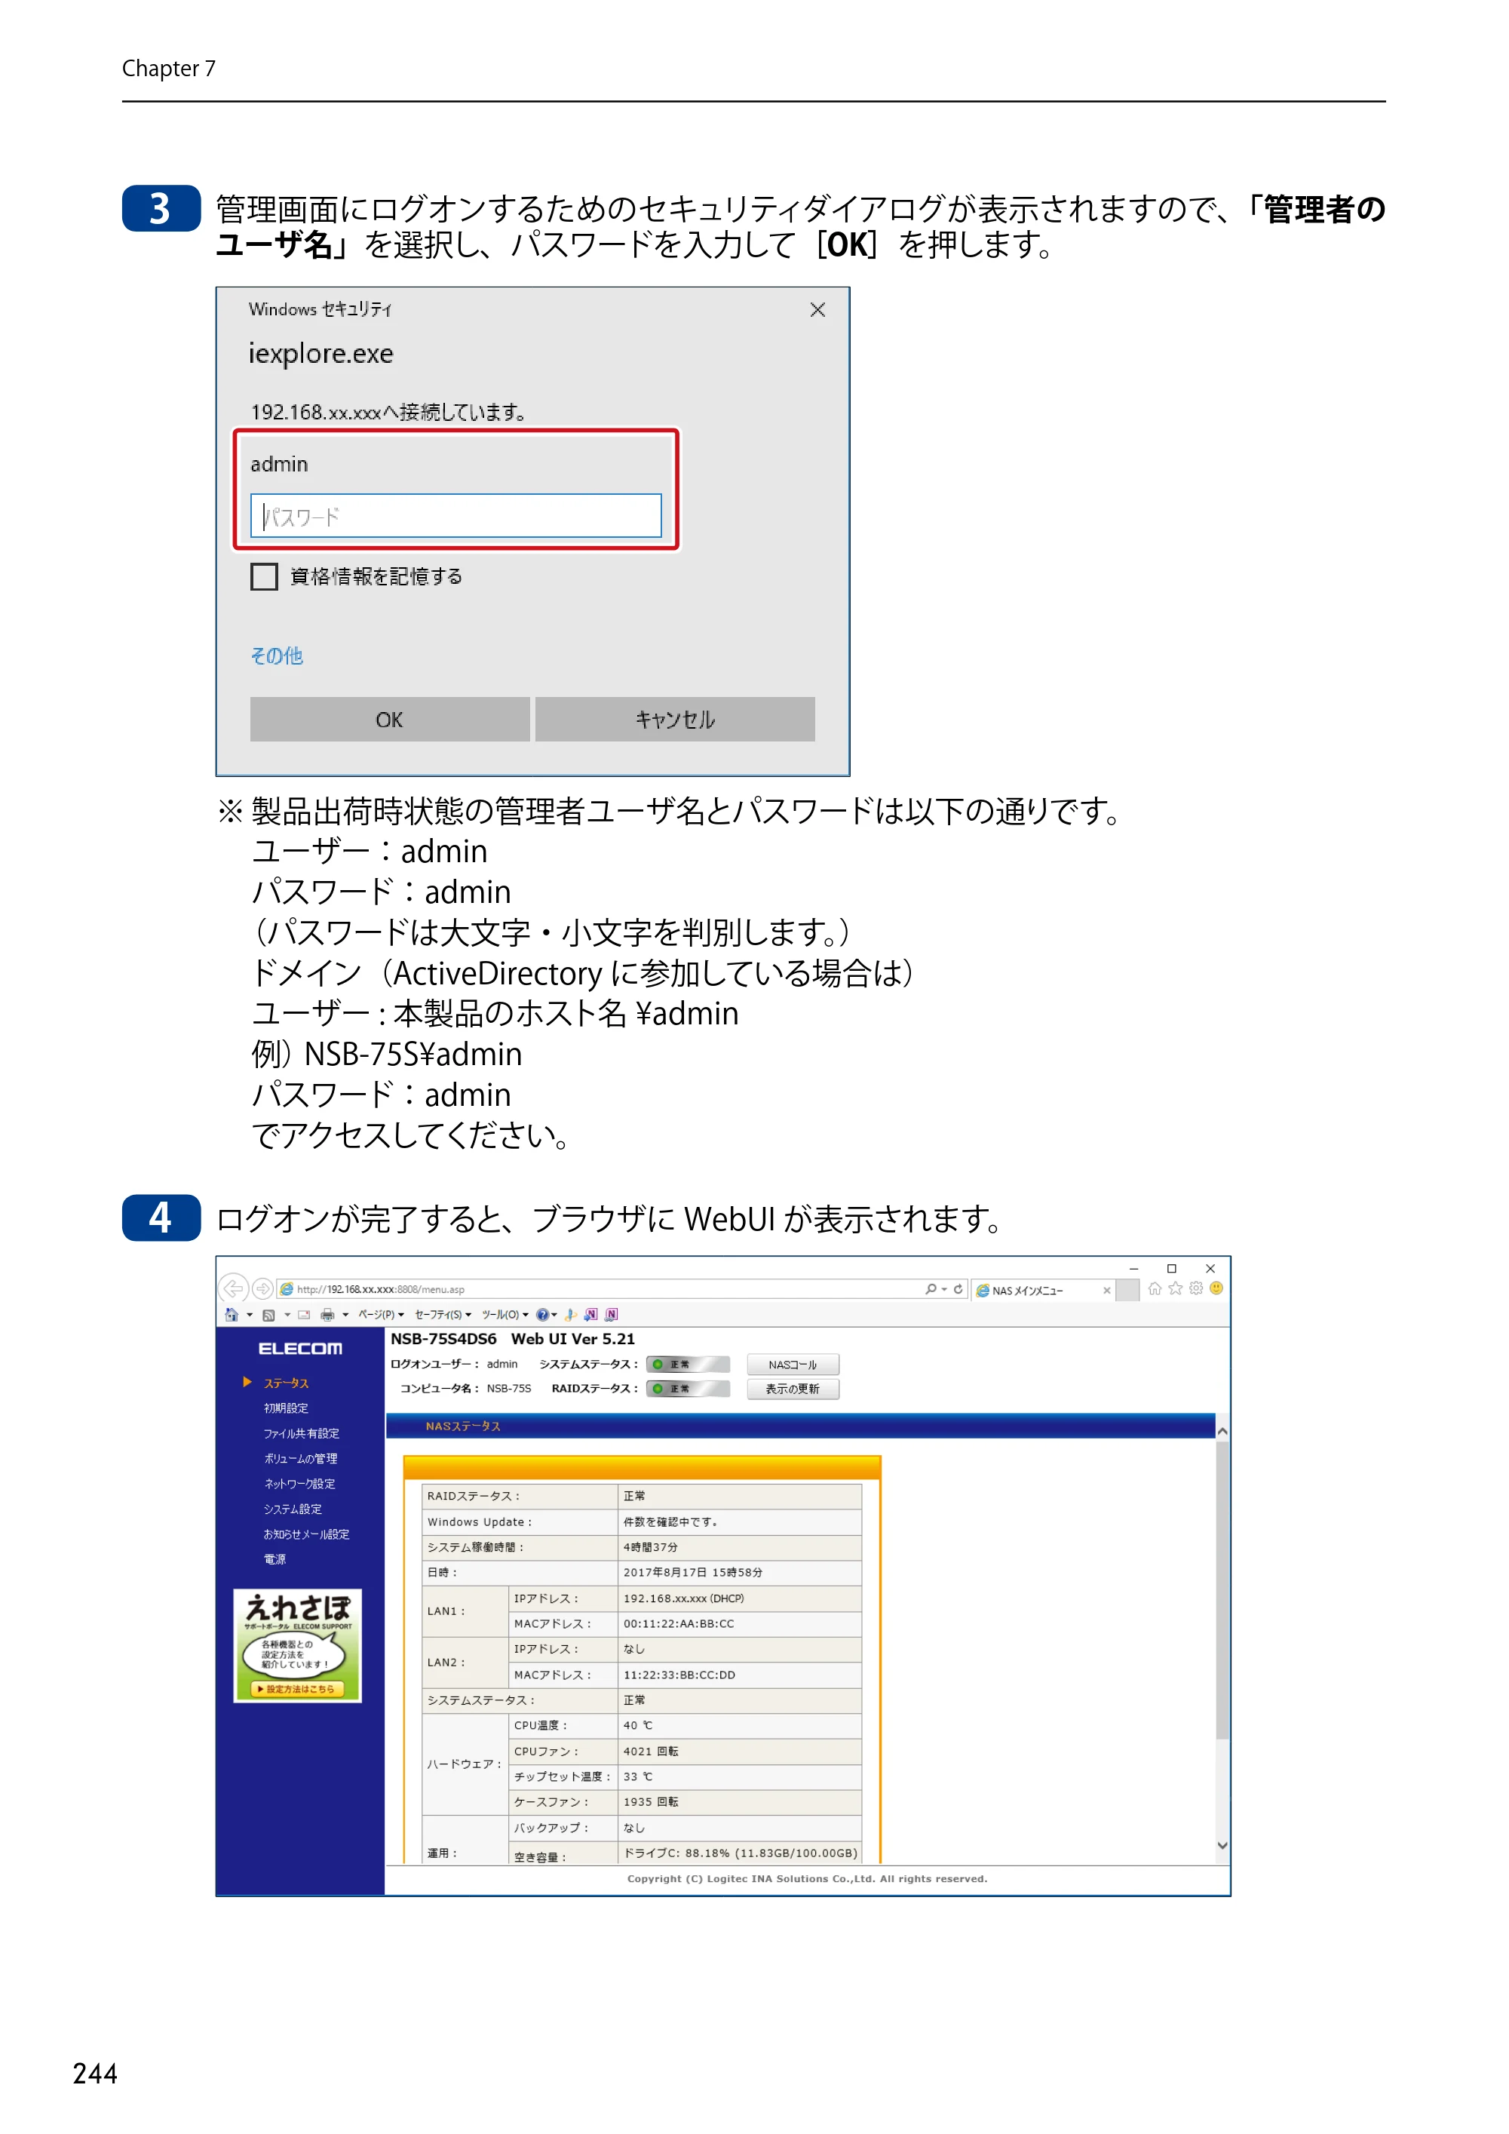Expand the RSS feeds dropdown arrow
Image resolution: width=1509 pixels, height=2134 pixels.
click(x=287, y=1314)
